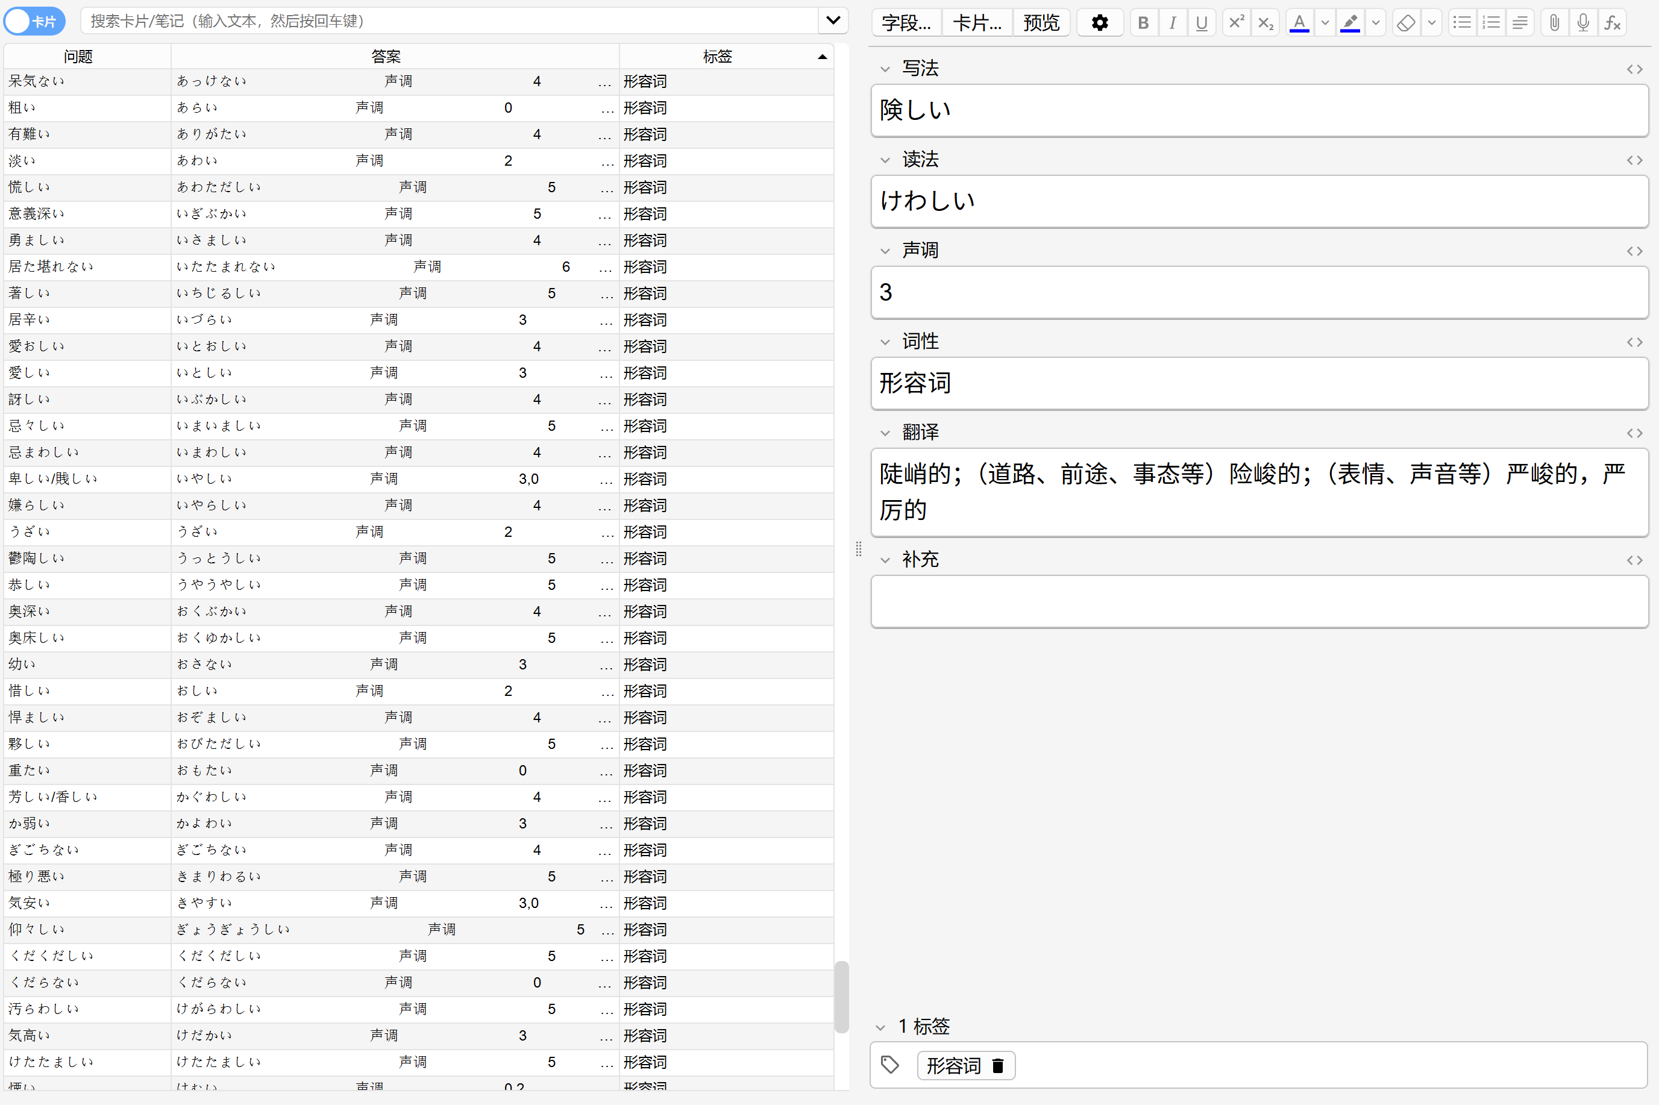Click the search cards/notes input box

(x=449, y=21)
